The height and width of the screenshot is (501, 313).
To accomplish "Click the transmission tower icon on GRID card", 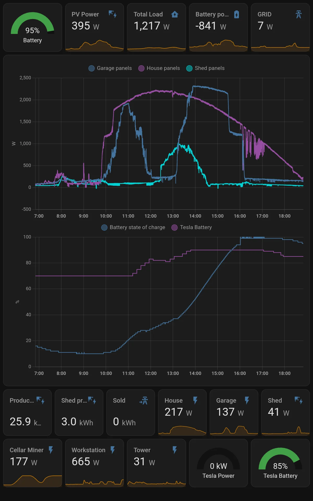I will [299, 14].
